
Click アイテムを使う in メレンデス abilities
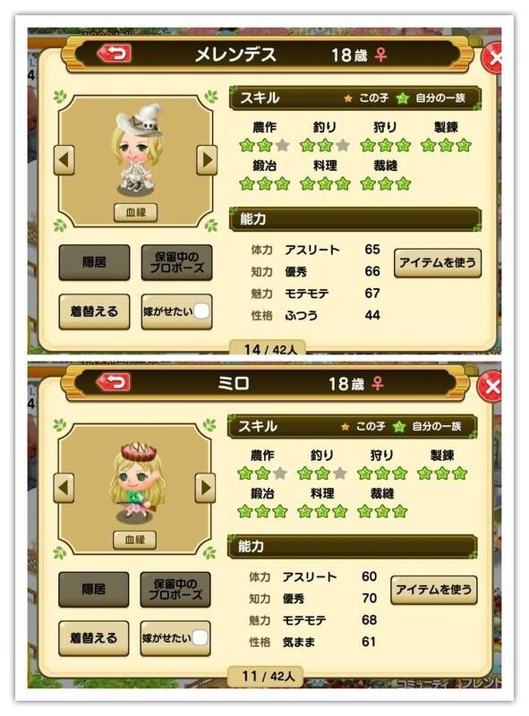point(438,262)
